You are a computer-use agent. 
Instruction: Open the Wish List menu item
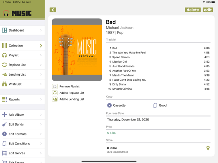23,84
